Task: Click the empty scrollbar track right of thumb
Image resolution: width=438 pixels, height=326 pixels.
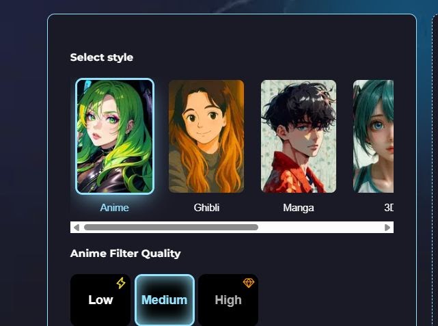Action: pyautogui.click(x=320, y=228)
